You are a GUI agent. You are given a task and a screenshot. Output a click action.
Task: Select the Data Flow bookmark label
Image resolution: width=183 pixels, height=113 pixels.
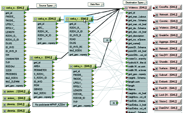(95, 4)
